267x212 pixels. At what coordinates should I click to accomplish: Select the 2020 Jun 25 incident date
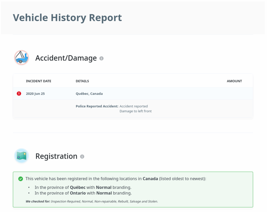tap(35, 94)
